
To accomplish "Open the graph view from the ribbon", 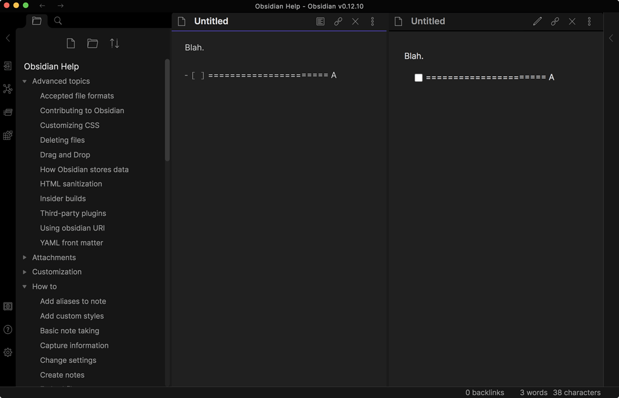I will click(x=8, y=89).
